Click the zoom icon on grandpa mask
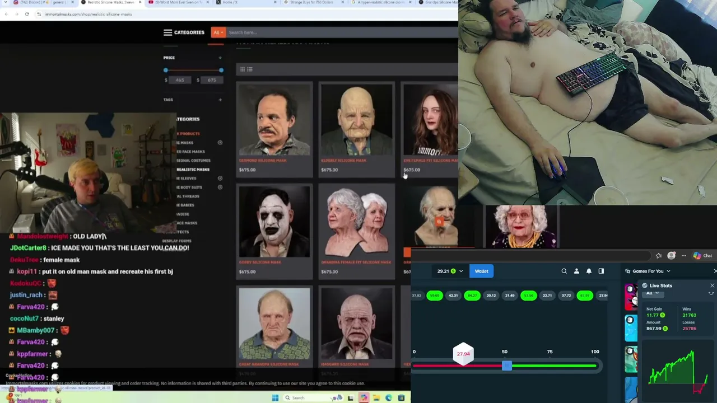Image resolution: width=717 pixels, height=403 pixels. coord(439,222)
